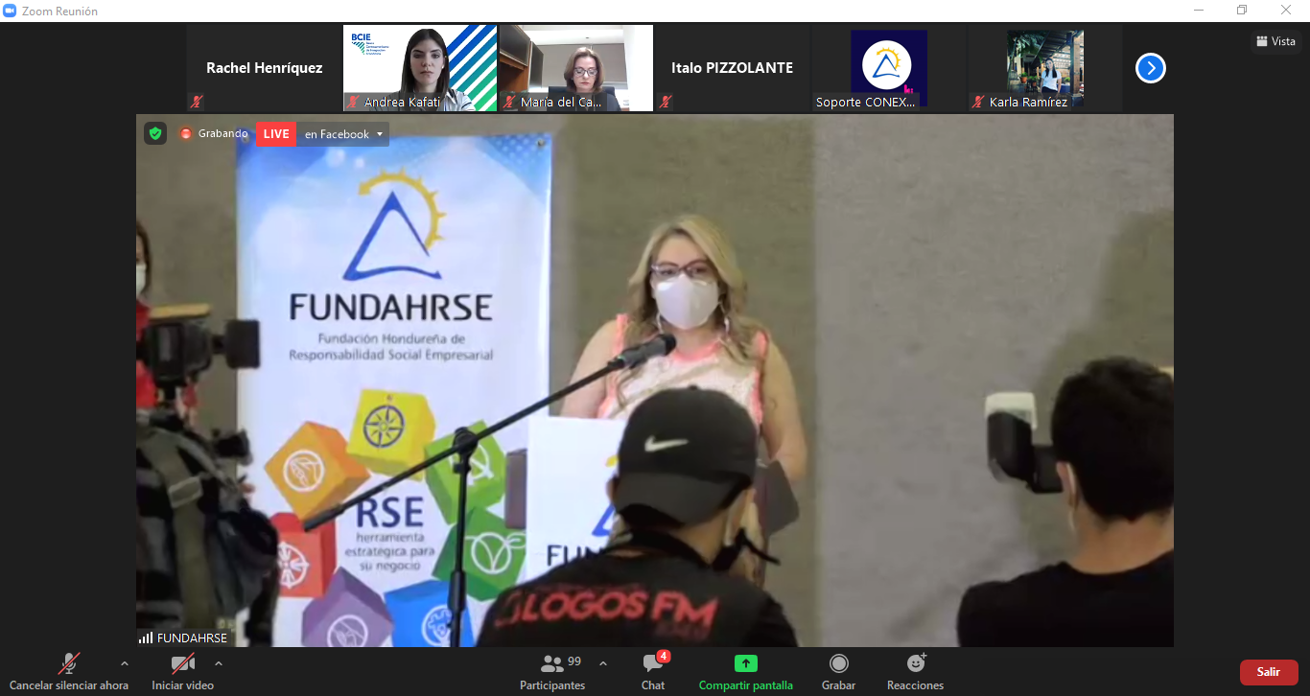Click the green encryption shield icon
Viewport: 1310px width, 696px height.
pyautogui.click(x=155, y=133)
